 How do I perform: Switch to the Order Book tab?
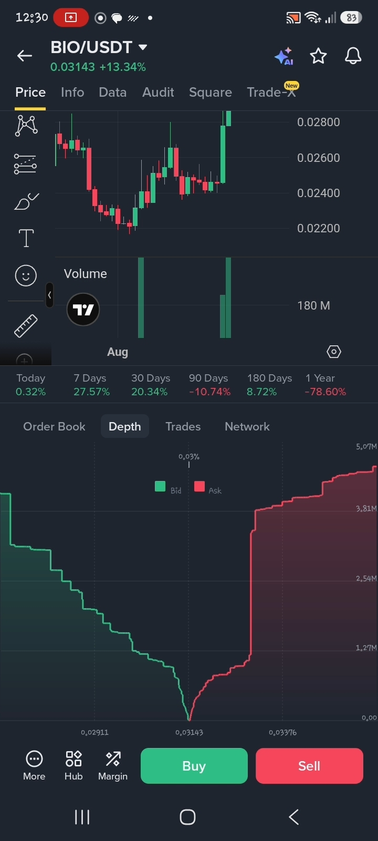[x=54, y=426]
